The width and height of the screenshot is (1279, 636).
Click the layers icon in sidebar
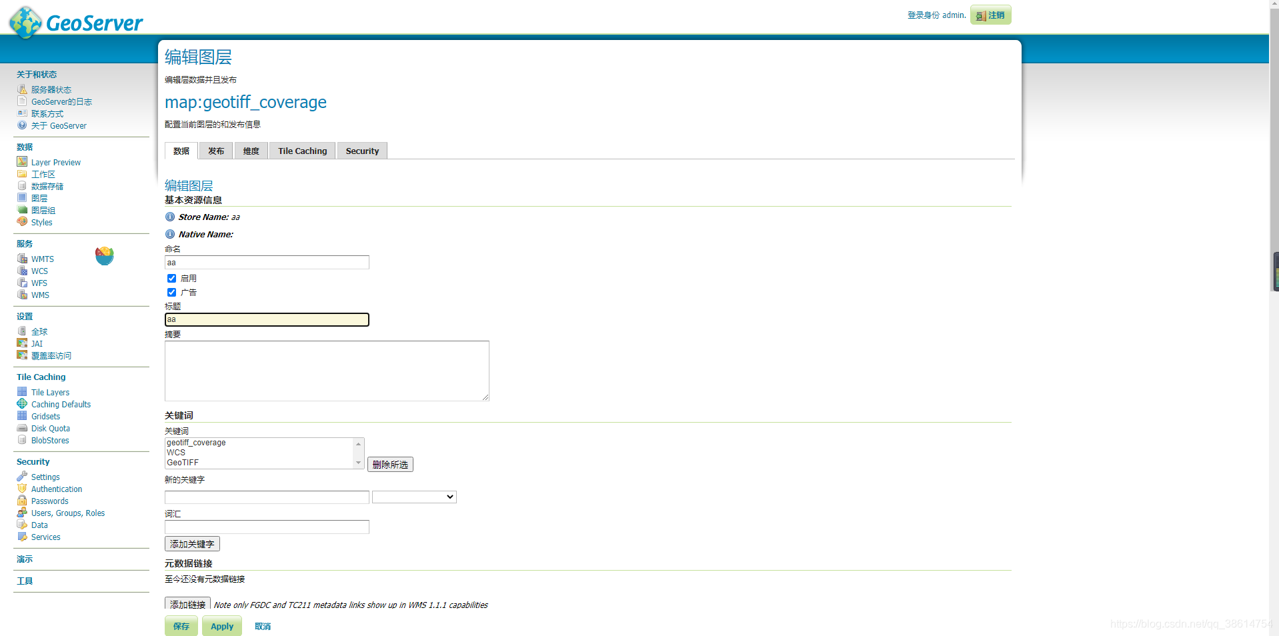pos(22,198)
